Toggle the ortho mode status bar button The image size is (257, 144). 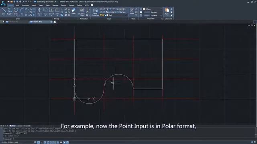42,142
